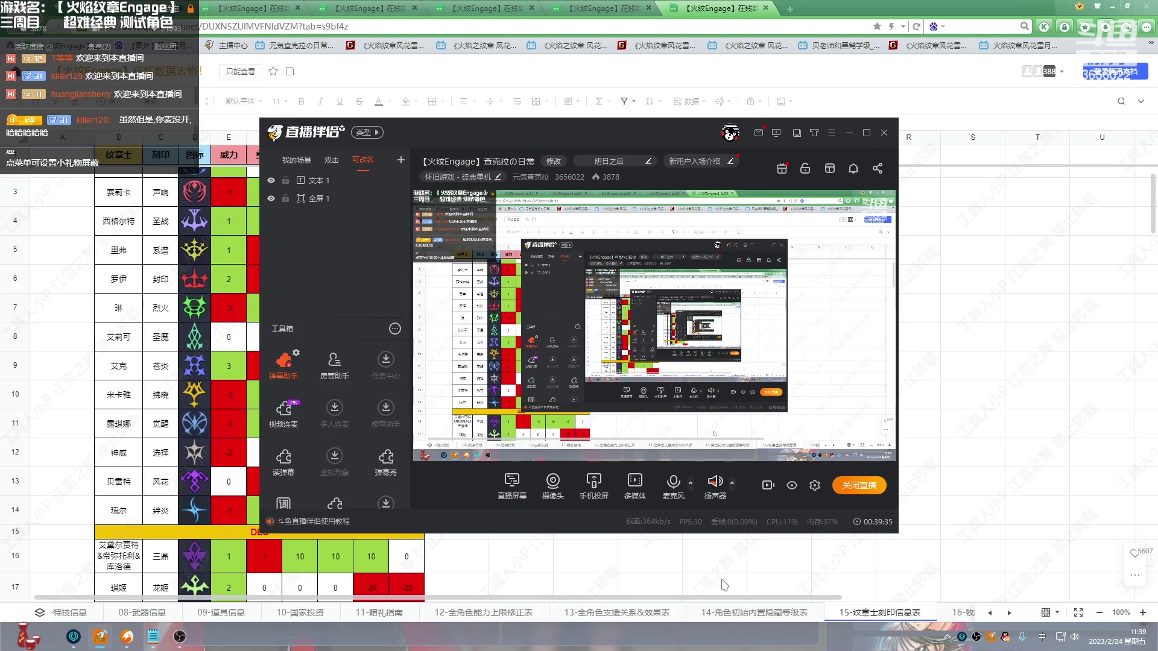Open spreadsheet filter dropdown
Screen dimensions: 1158x651
628,101
